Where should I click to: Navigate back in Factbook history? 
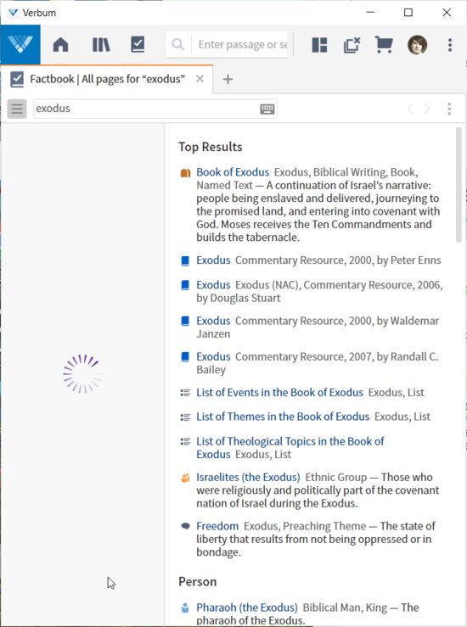410,109
